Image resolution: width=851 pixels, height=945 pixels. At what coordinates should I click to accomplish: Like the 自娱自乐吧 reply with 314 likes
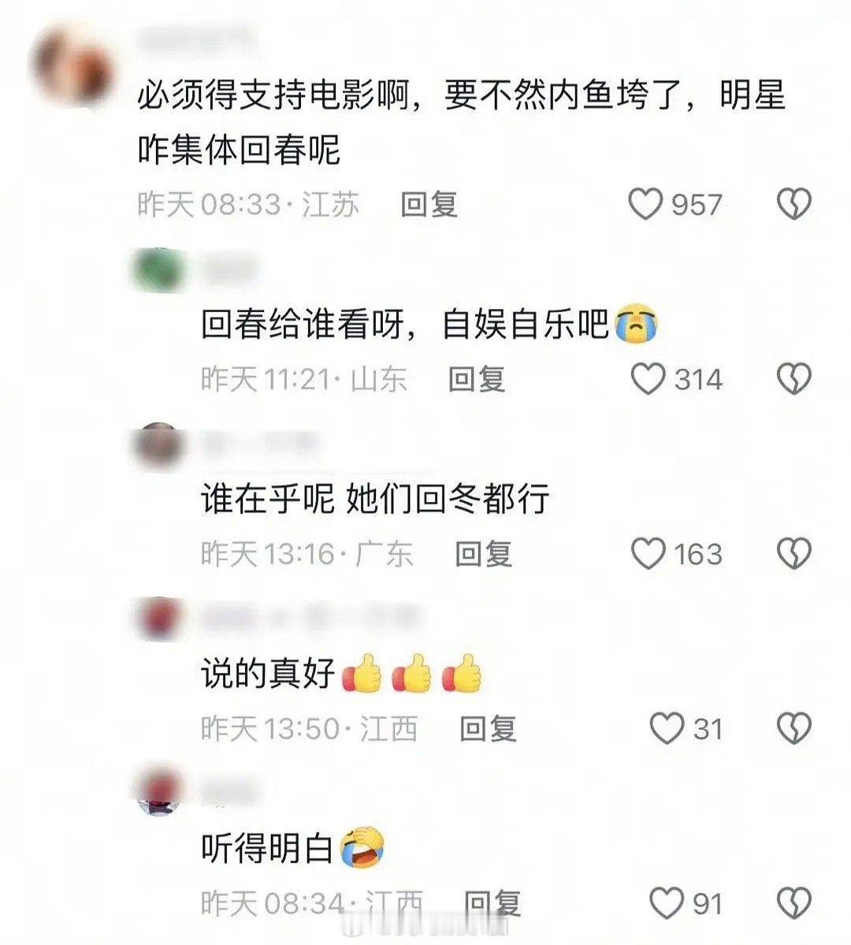[648, 379]
